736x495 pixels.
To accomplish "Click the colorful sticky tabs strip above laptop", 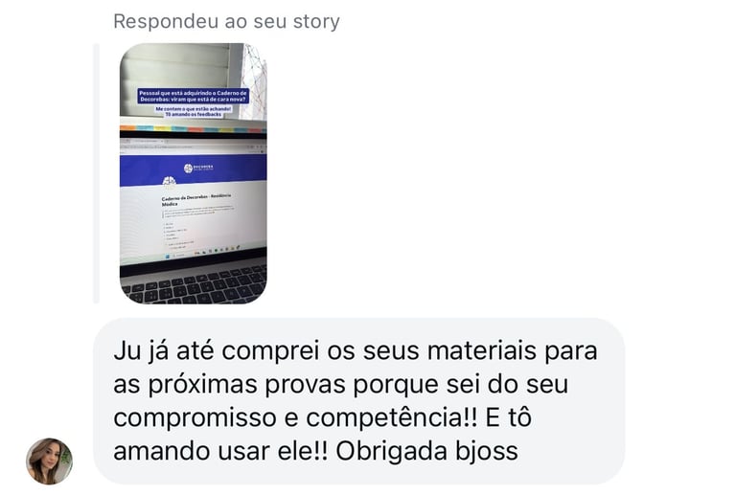I will pos(193,128).
